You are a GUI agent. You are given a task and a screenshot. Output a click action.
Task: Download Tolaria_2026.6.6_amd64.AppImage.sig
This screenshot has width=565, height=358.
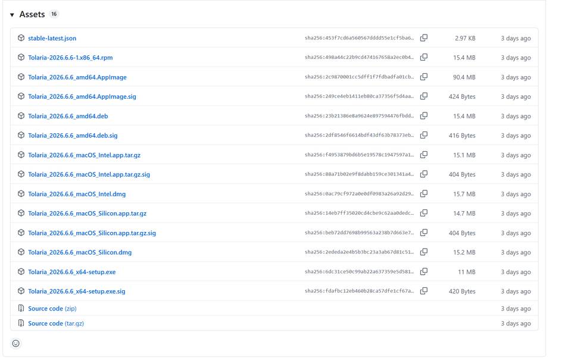(82, 96)
